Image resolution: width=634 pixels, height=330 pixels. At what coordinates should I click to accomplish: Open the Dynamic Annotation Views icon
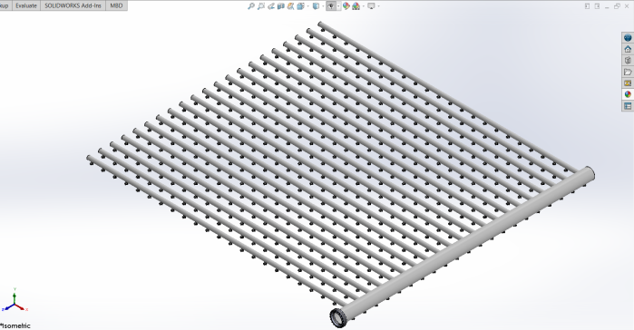(x=291, y=6)
